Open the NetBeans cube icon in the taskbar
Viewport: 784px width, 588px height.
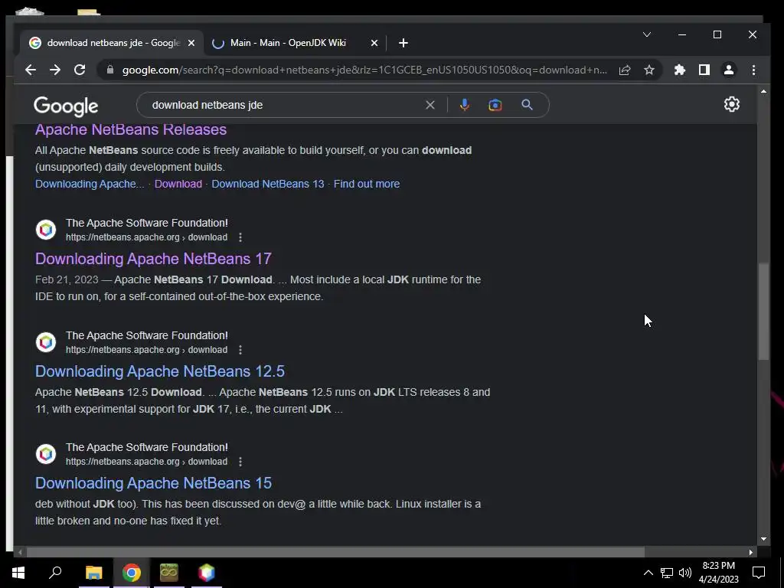tap(206, 573)
